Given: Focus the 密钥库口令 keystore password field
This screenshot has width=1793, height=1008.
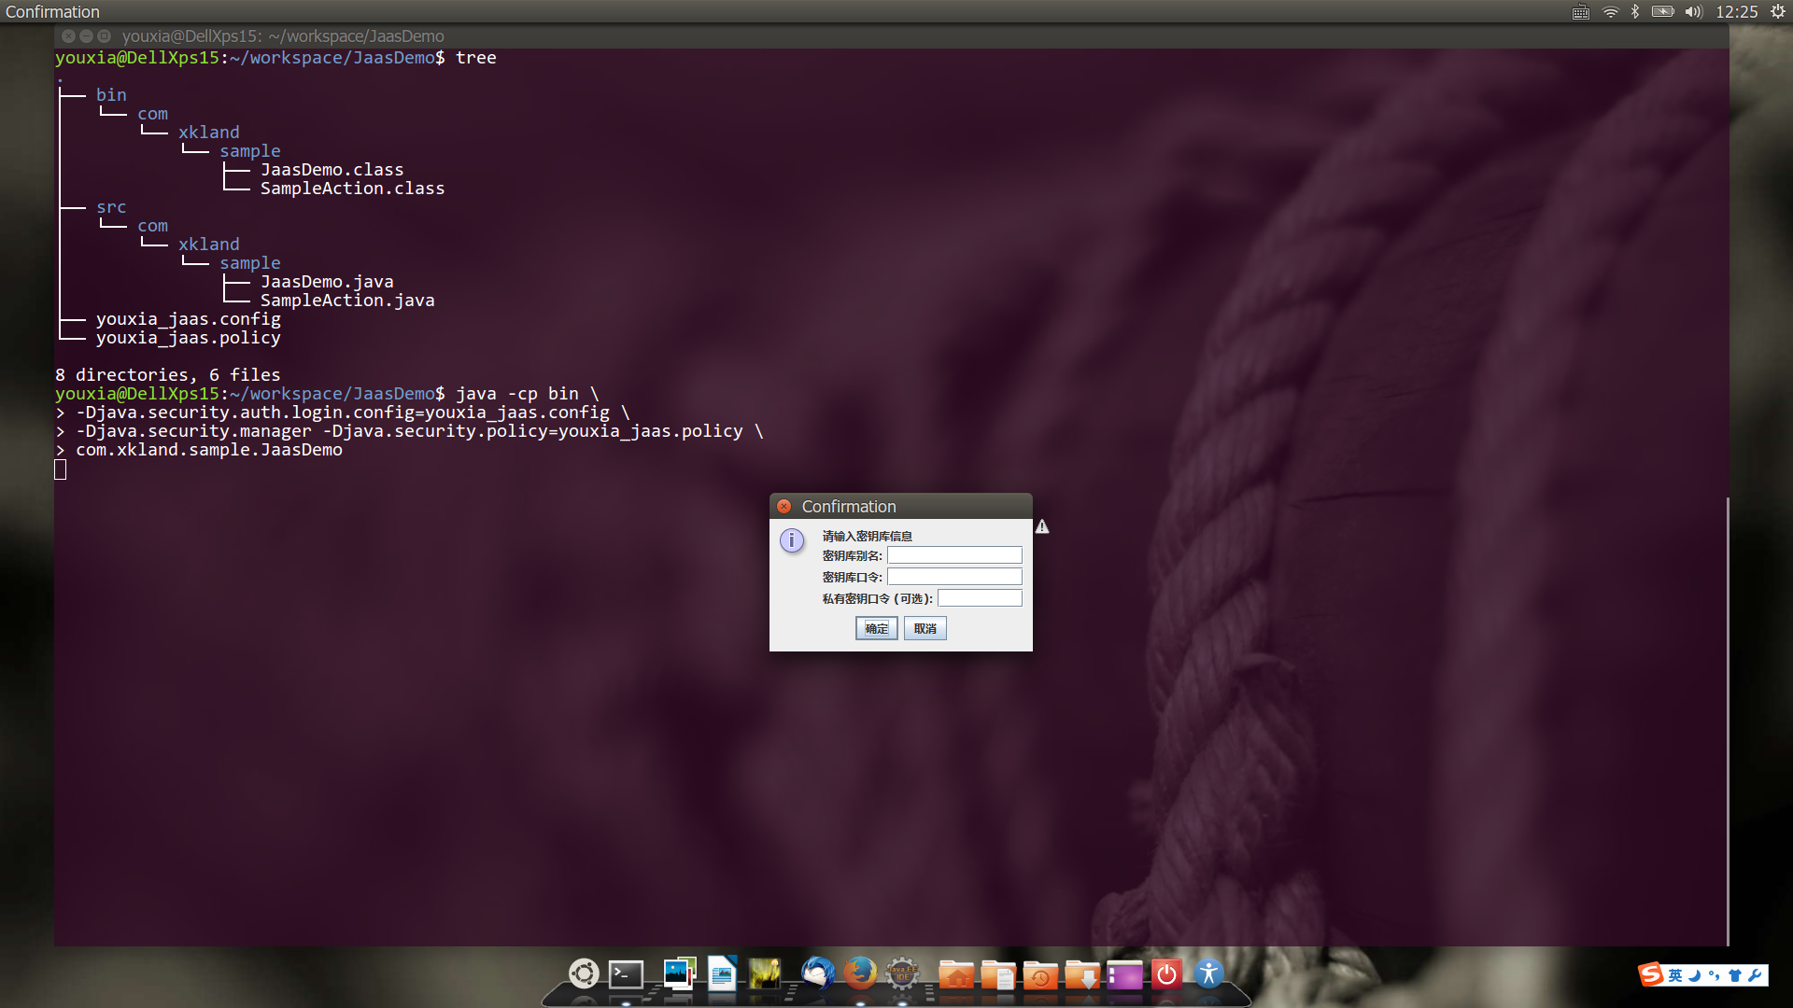Looking at the screenshot, I should (x=953, y=577).
